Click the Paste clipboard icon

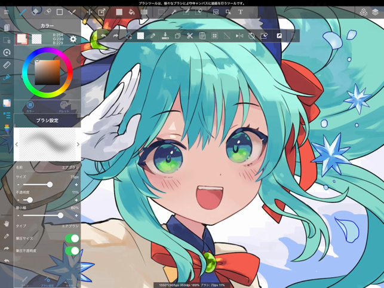(202, 36)
